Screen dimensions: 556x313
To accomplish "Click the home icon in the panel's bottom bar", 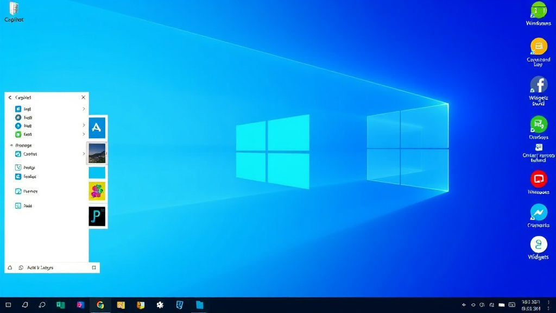I will (10, 267).
